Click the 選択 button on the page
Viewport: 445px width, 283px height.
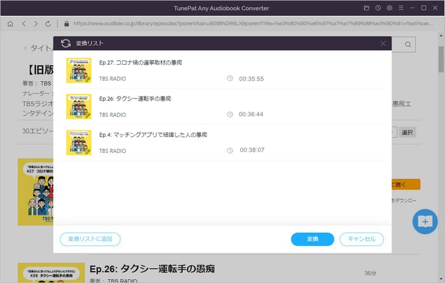[x=407, y=132]
